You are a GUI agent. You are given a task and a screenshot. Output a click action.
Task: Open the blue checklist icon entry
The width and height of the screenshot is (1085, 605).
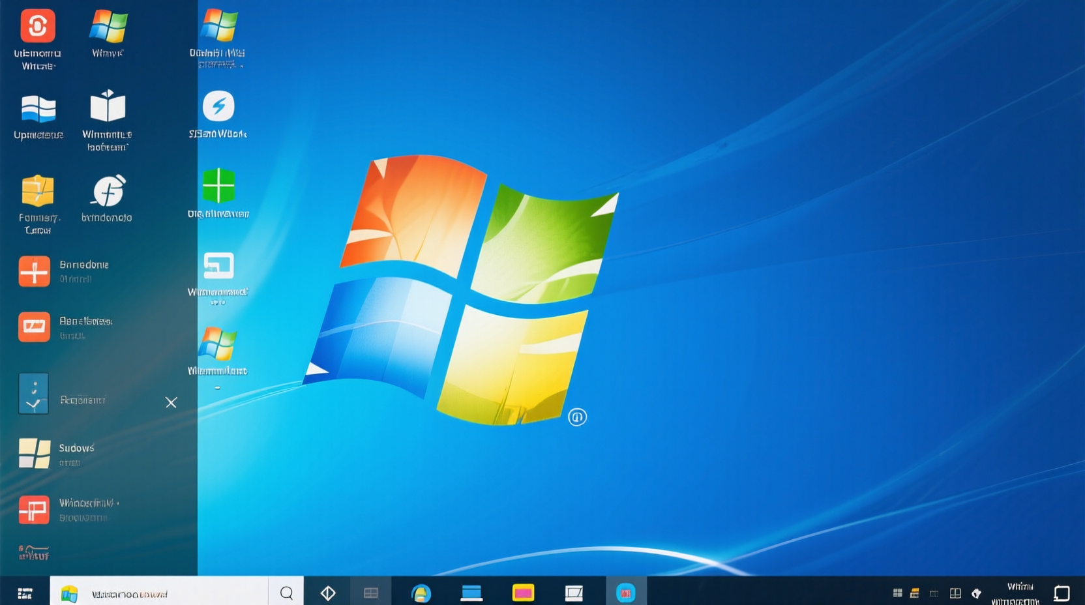pyautogui.click(x=33, y=394)
